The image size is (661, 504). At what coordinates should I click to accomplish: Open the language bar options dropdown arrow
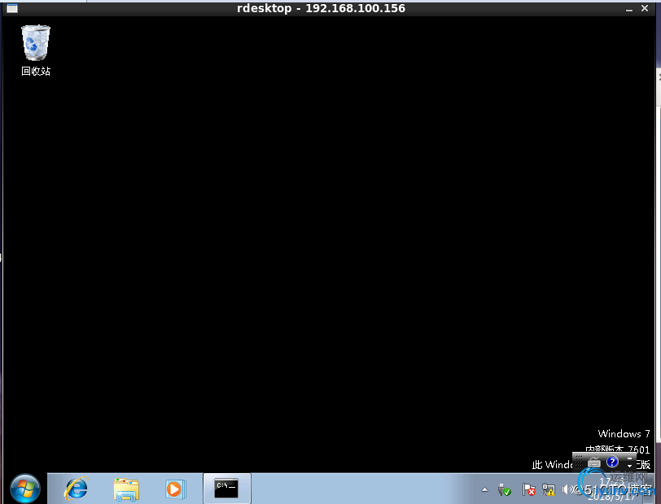[x=630, y=466]
